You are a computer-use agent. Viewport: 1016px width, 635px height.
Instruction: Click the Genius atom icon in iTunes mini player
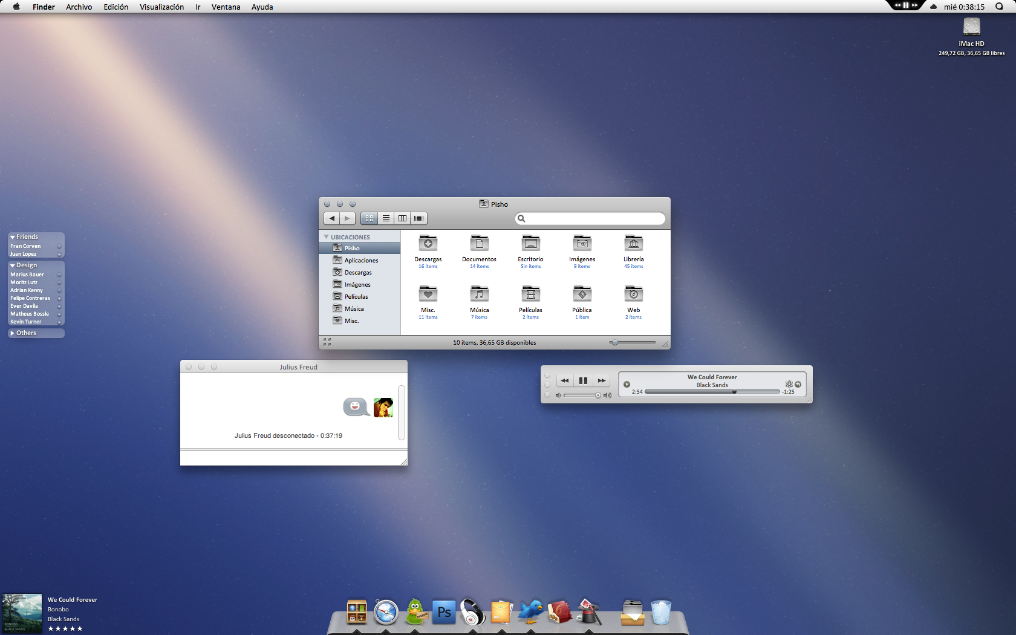coord(789,384)
